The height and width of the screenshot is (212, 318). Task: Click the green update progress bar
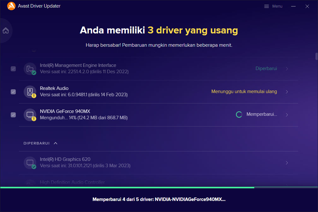click(x=127, y=188)
